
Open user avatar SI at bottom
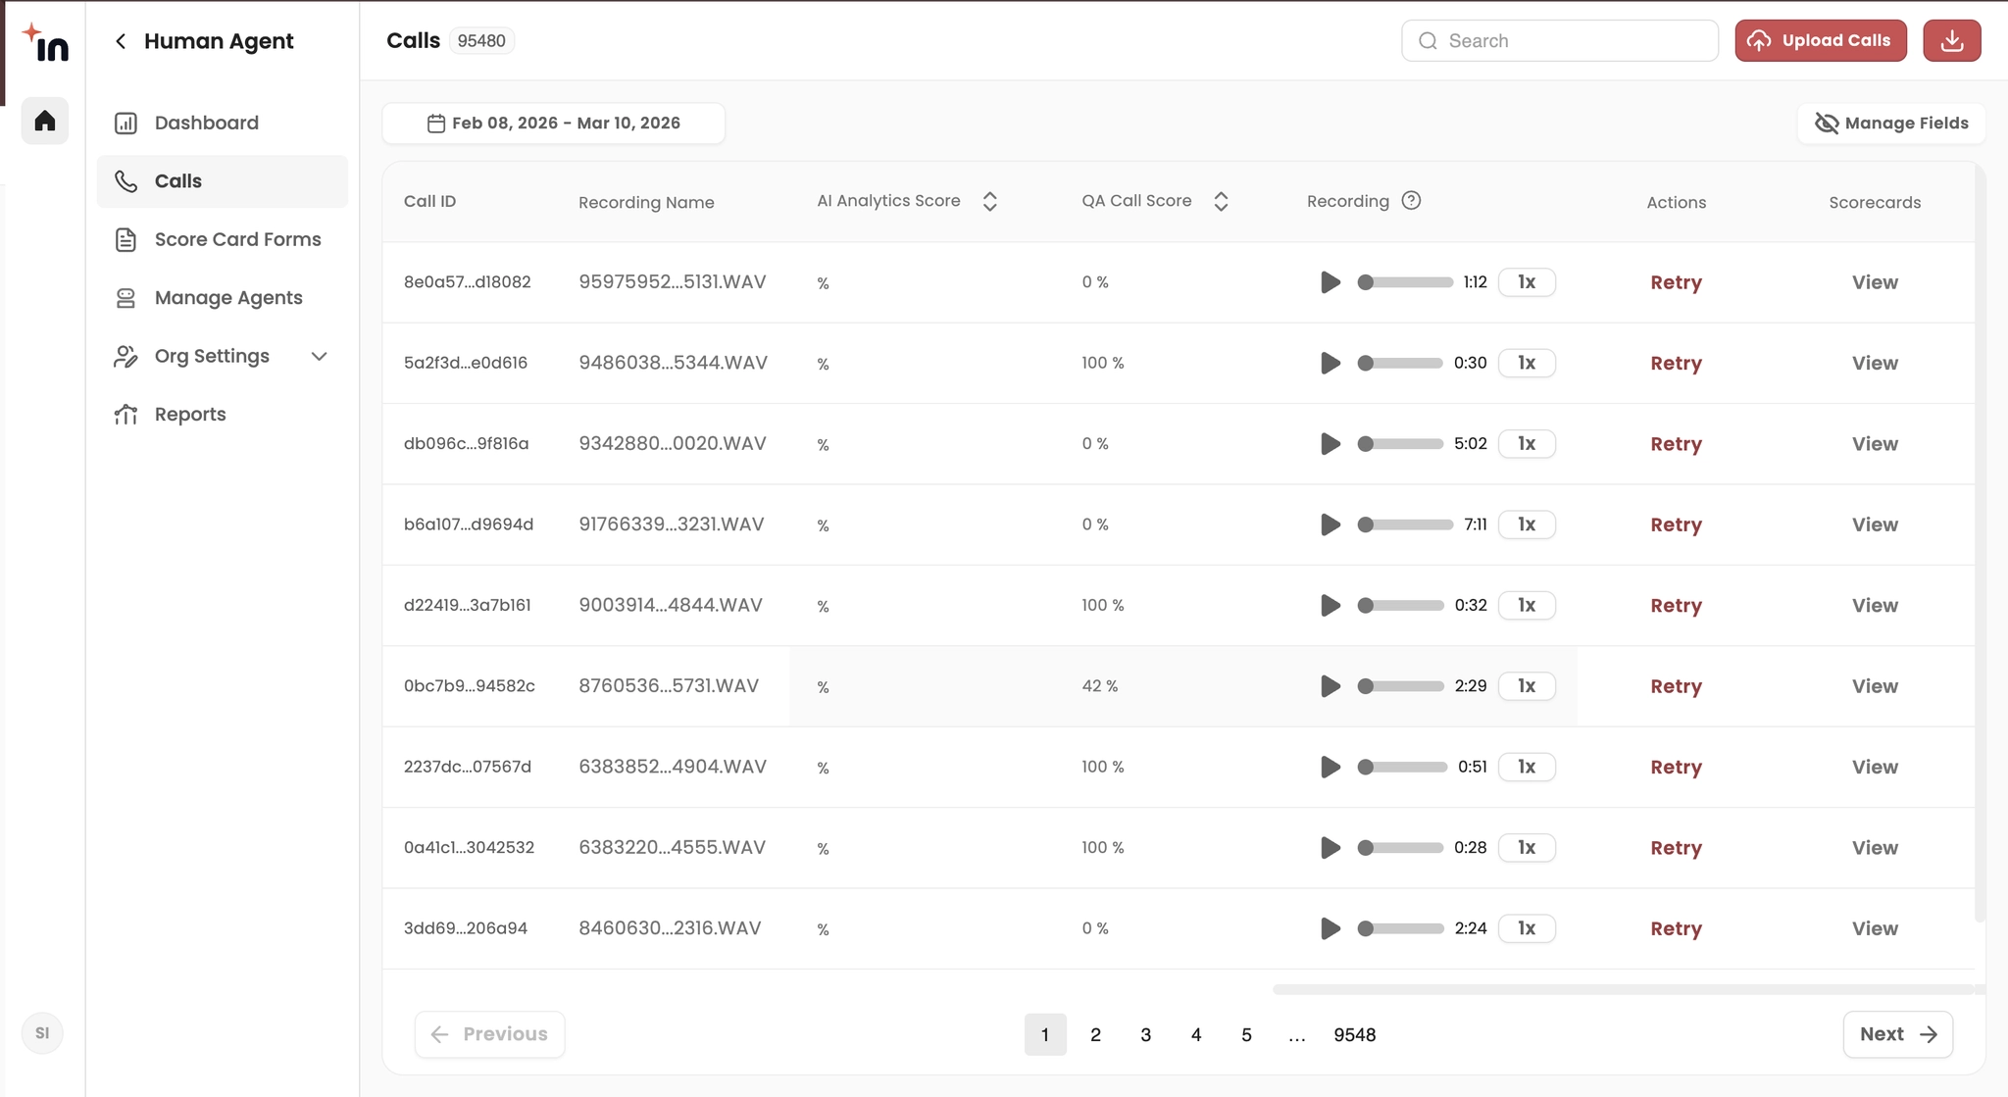[42, 1033]
